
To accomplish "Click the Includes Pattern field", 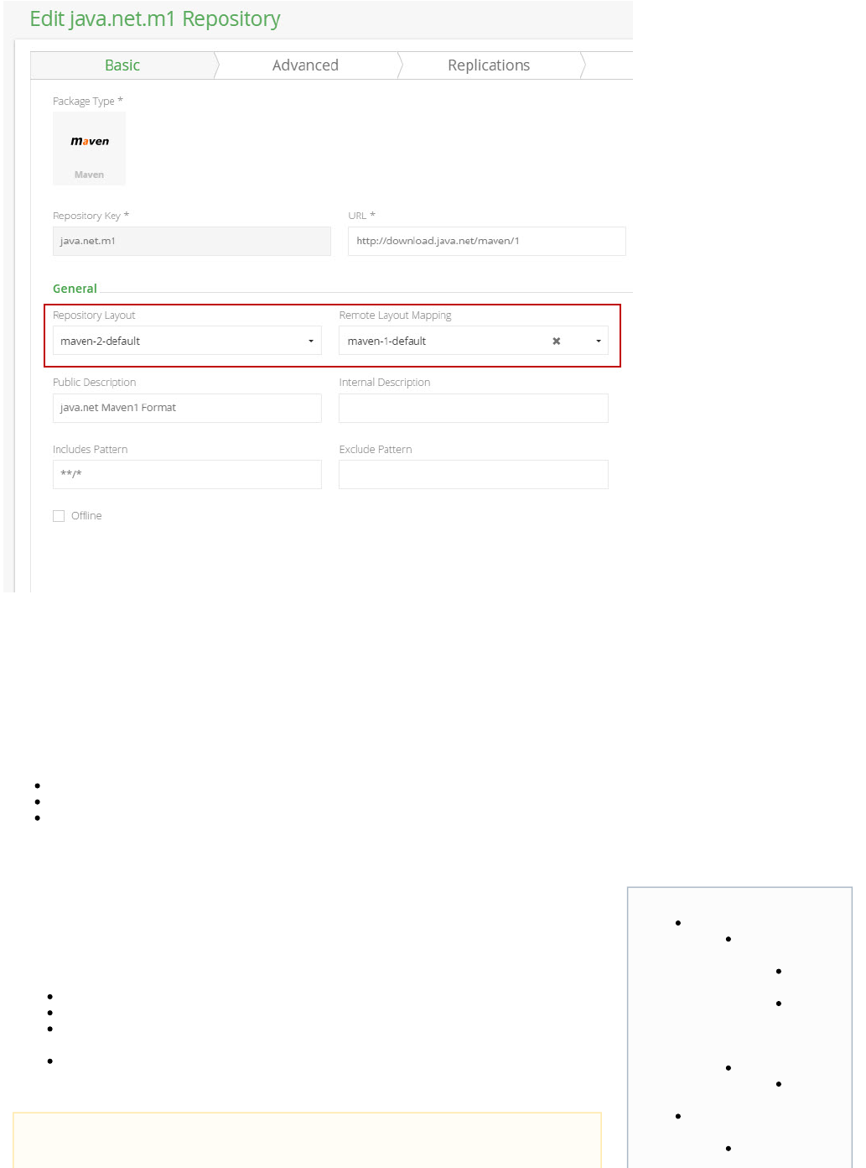I will [x=187, y=475].
